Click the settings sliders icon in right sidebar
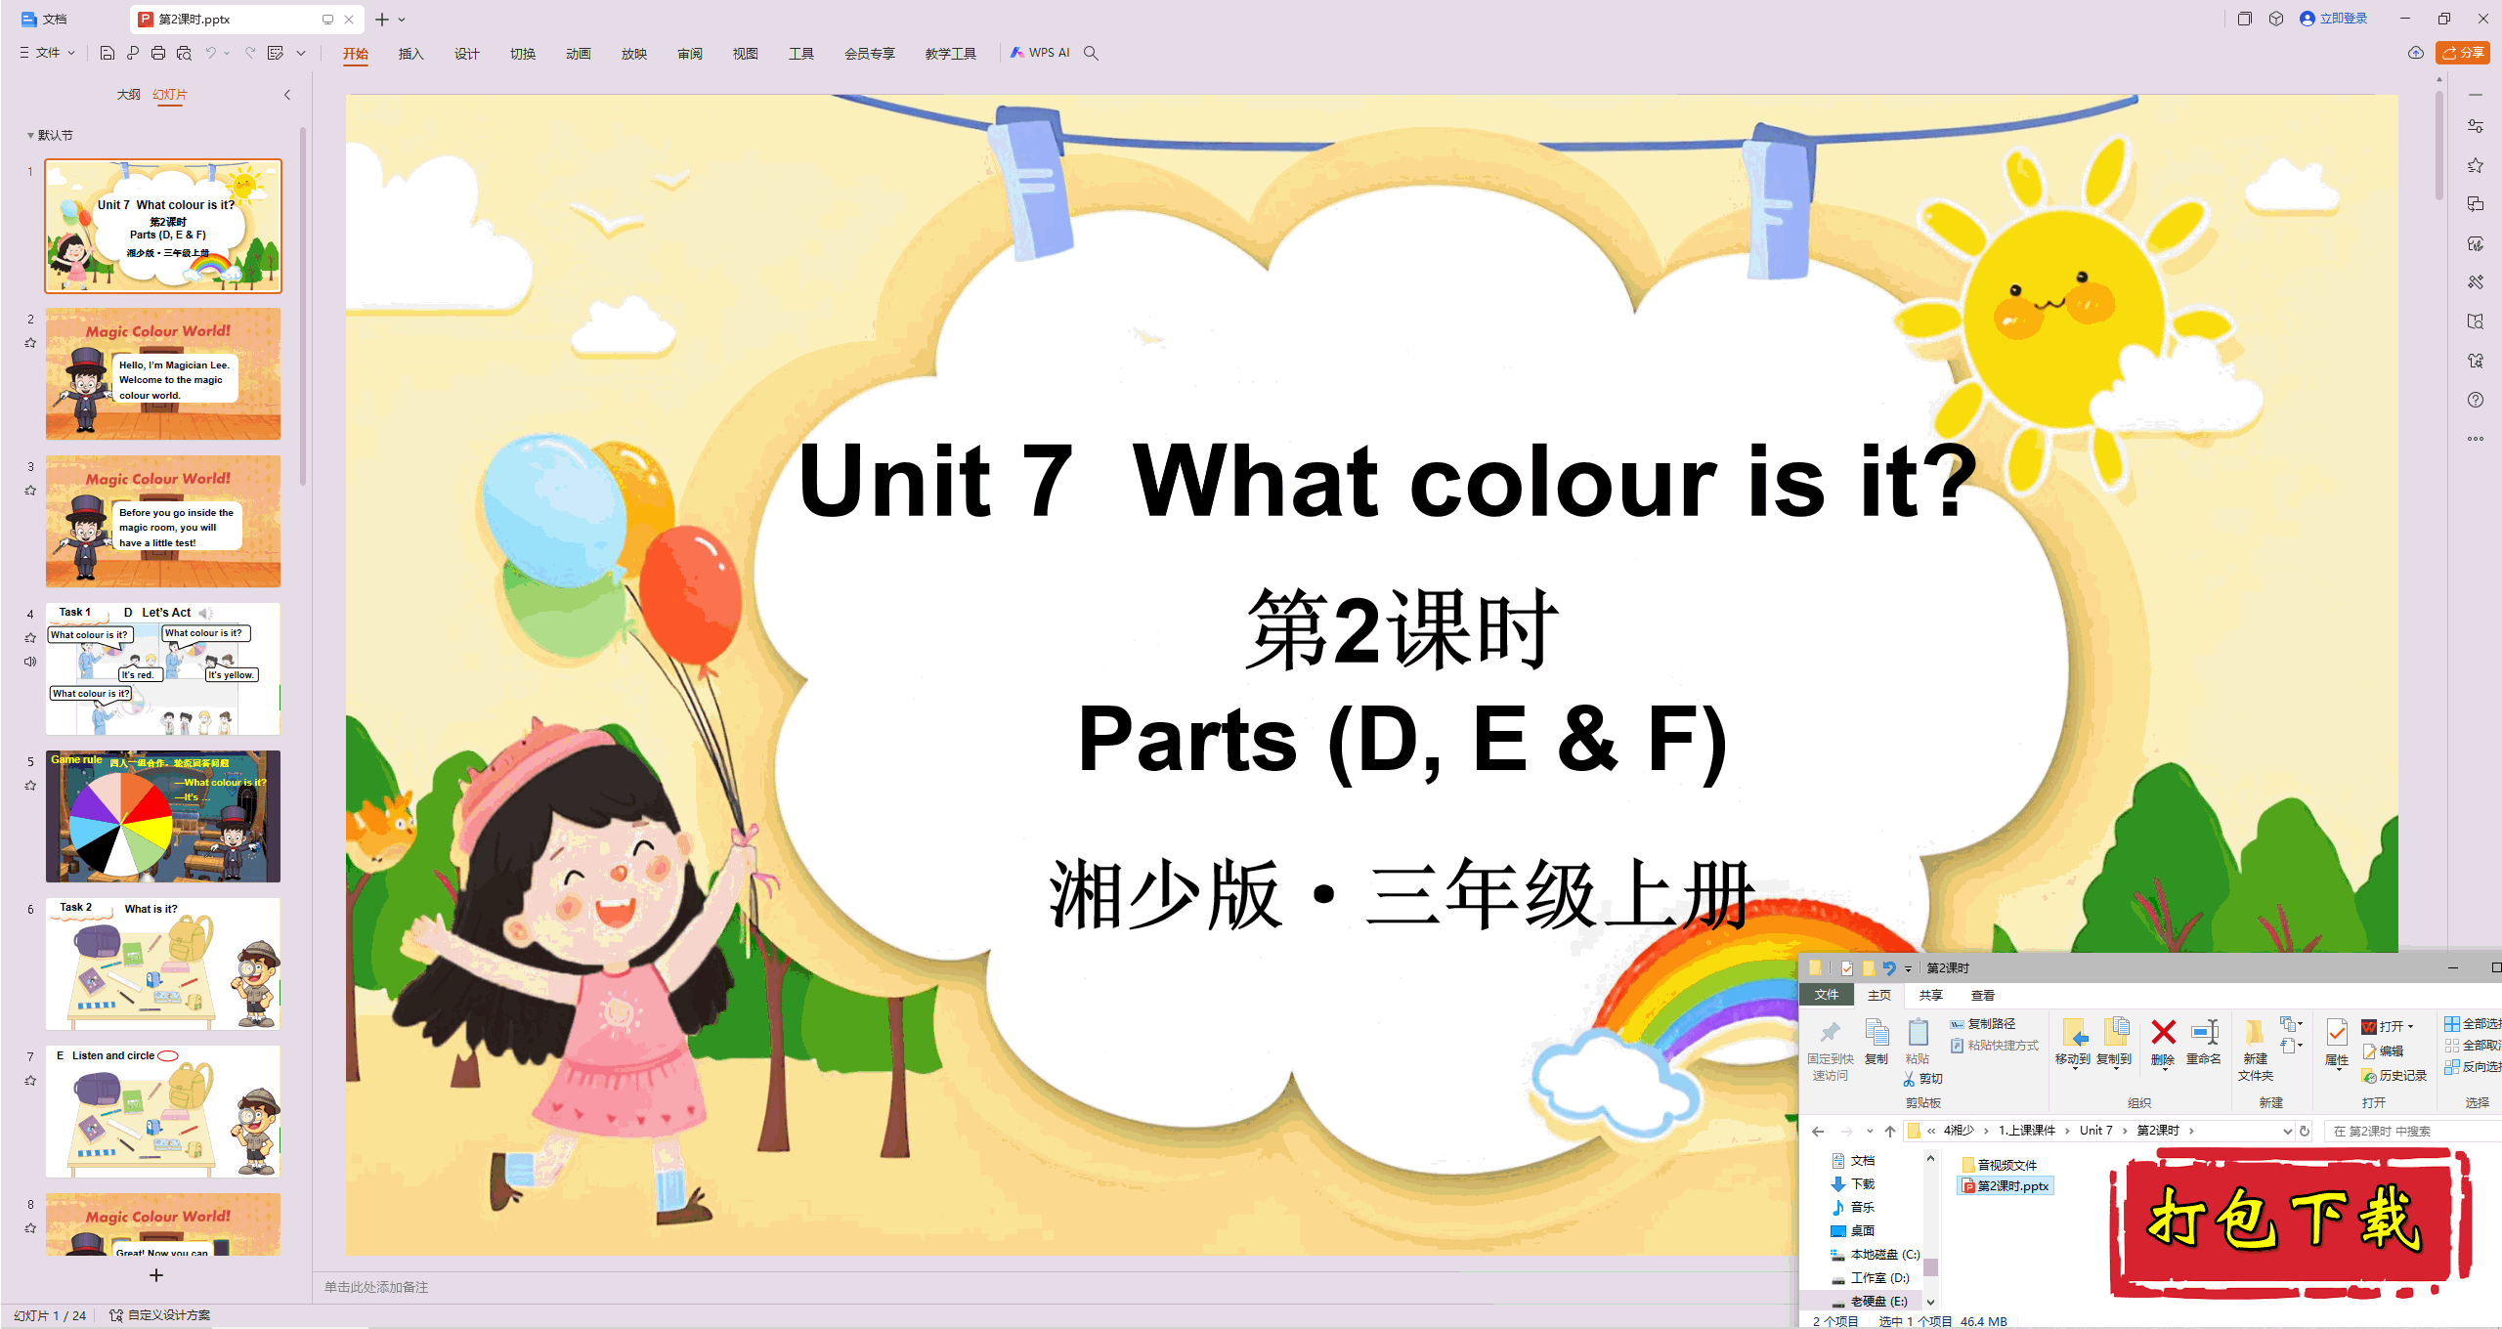 2476,126
